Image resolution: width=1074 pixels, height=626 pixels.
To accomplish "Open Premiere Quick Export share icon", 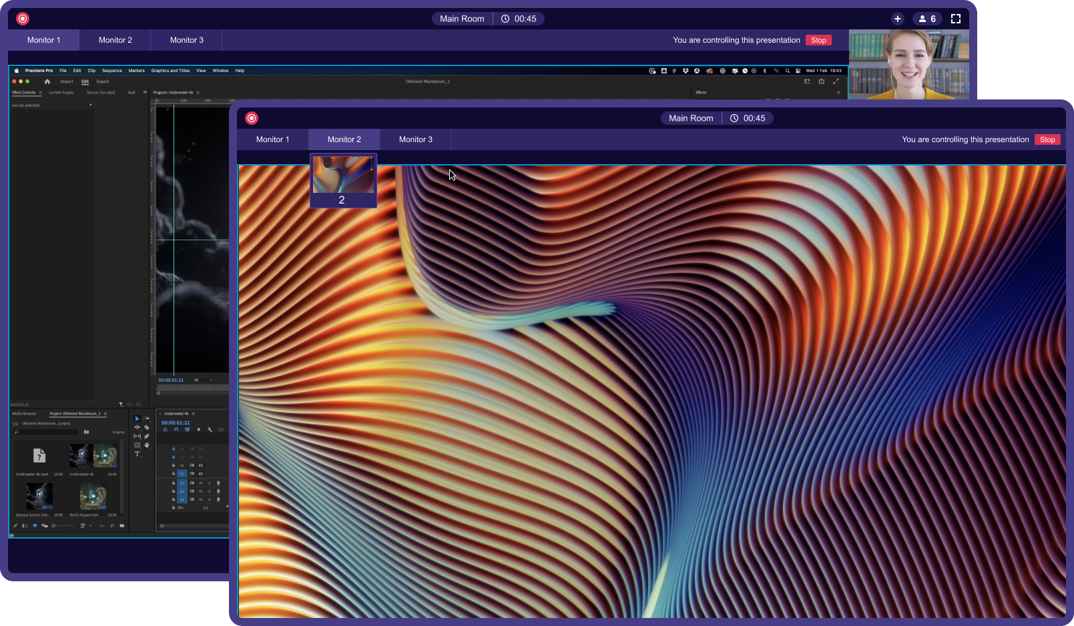I will [822, 81].
